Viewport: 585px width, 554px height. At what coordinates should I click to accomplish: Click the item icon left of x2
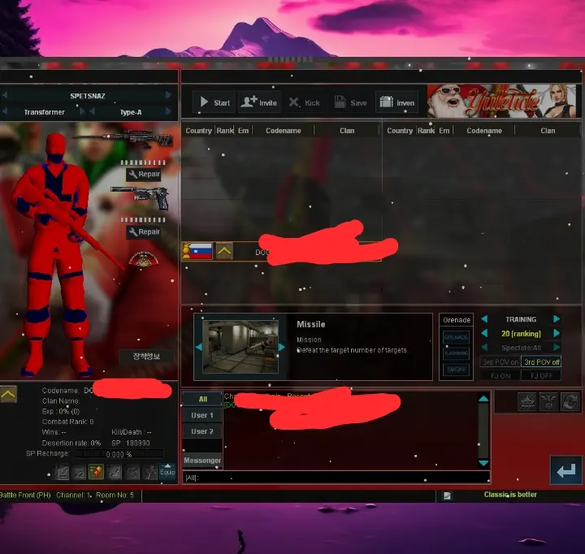click(62, 473)
